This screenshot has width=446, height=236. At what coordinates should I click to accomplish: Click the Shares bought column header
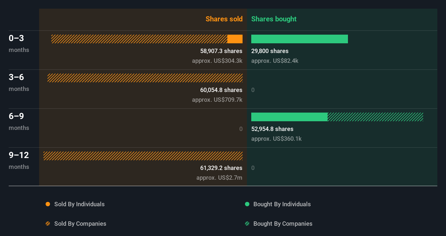[274, 19]
